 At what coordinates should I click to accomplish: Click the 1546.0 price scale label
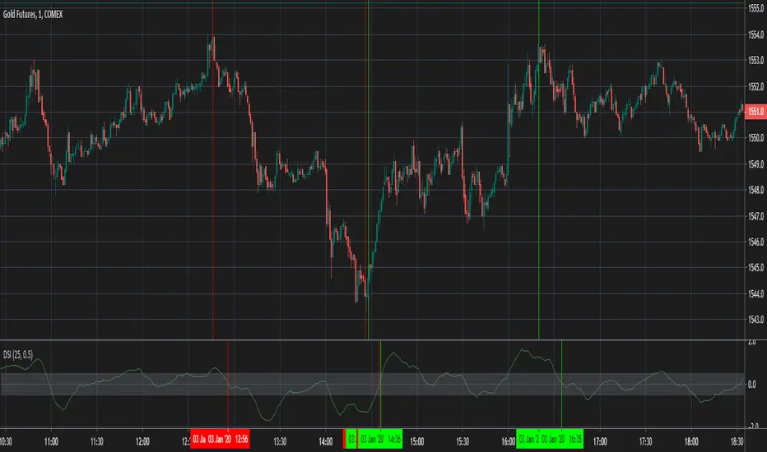(755, 242)
